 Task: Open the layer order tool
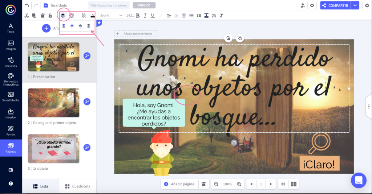coord(63,16)
